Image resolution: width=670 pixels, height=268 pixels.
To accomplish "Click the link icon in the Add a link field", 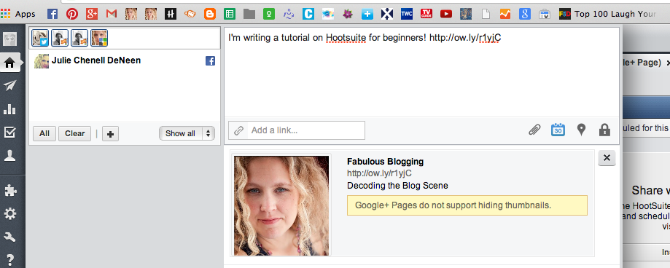I will (x=238, y=130).
